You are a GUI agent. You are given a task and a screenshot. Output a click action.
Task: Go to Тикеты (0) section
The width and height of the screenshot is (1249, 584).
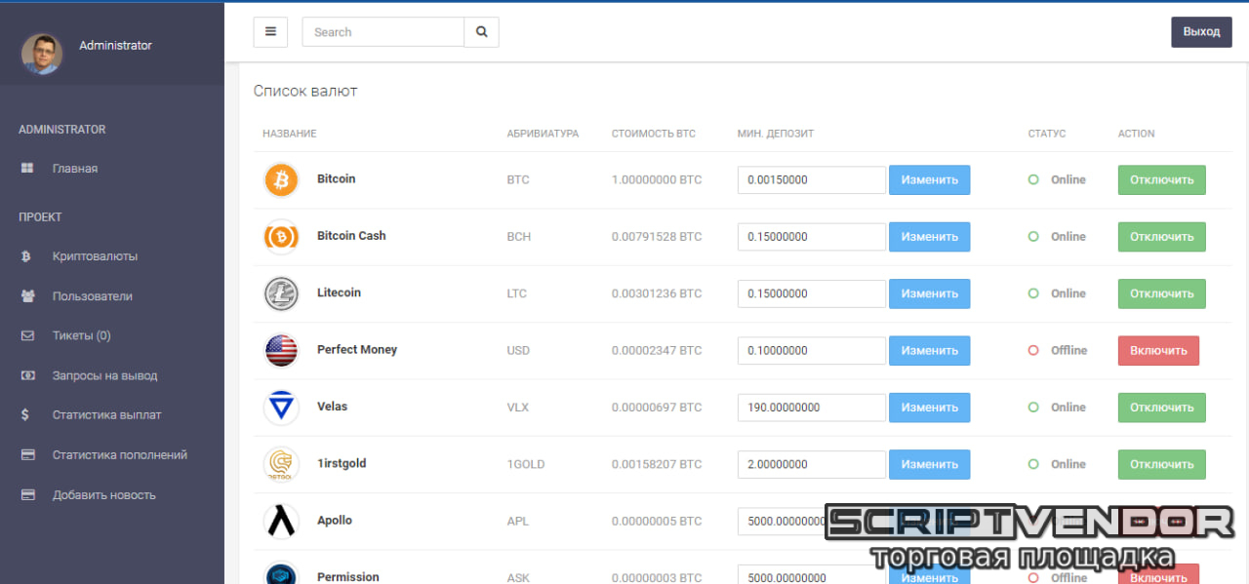[81, 335]
